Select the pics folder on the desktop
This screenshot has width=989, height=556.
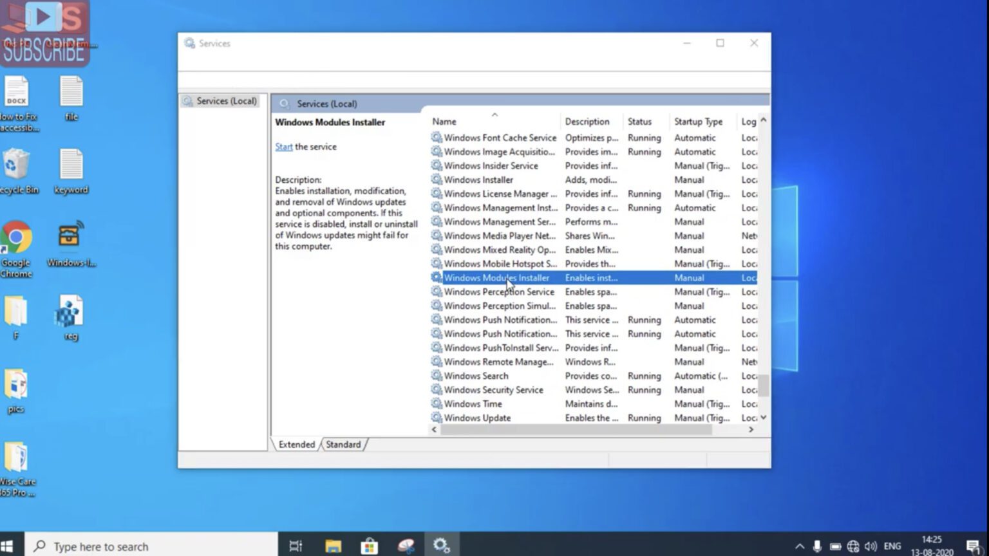[x=15, y=391]
